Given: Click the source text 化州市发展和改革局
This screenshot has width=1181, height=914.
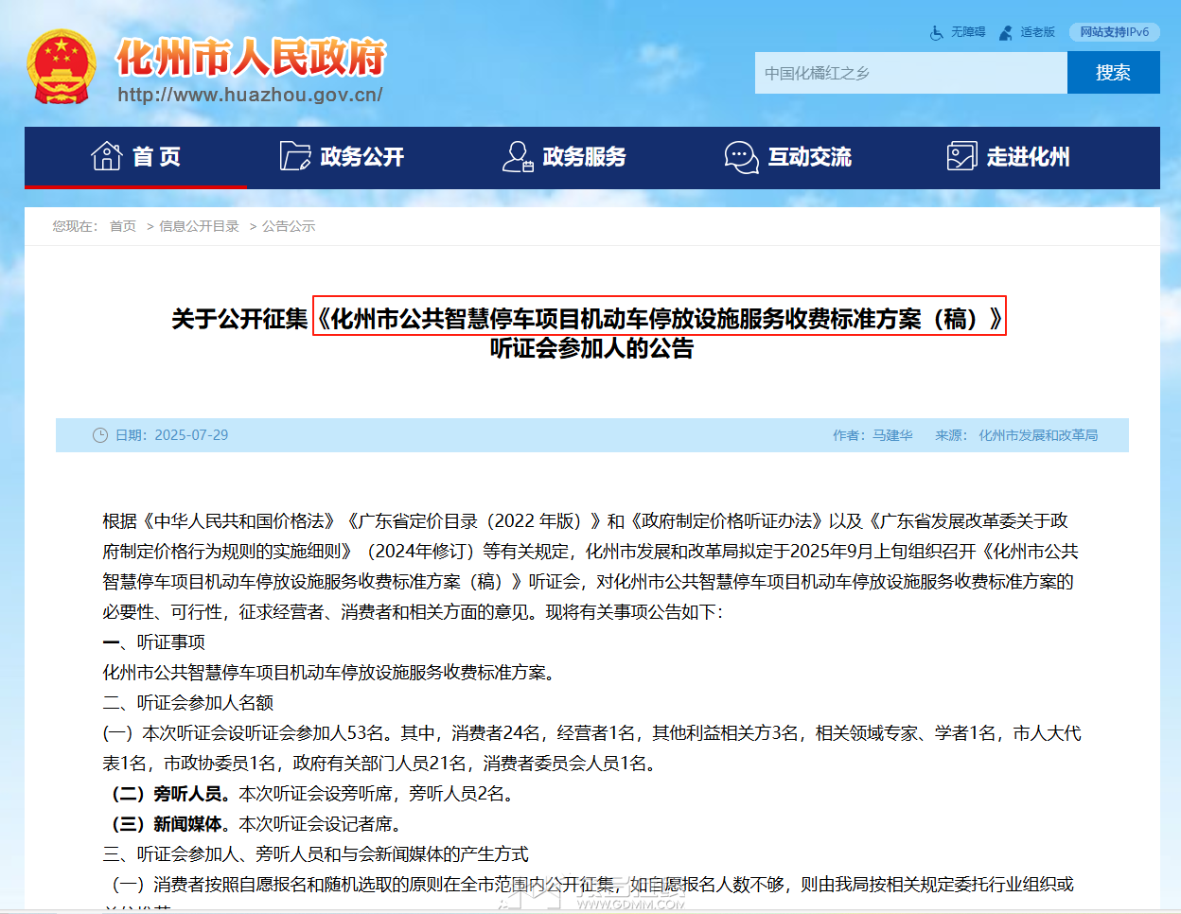Looking at the screenshot, I should point(1038,435).
